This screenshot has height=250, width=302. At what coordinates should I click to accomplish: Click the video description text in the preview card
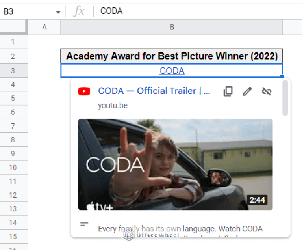180,231
